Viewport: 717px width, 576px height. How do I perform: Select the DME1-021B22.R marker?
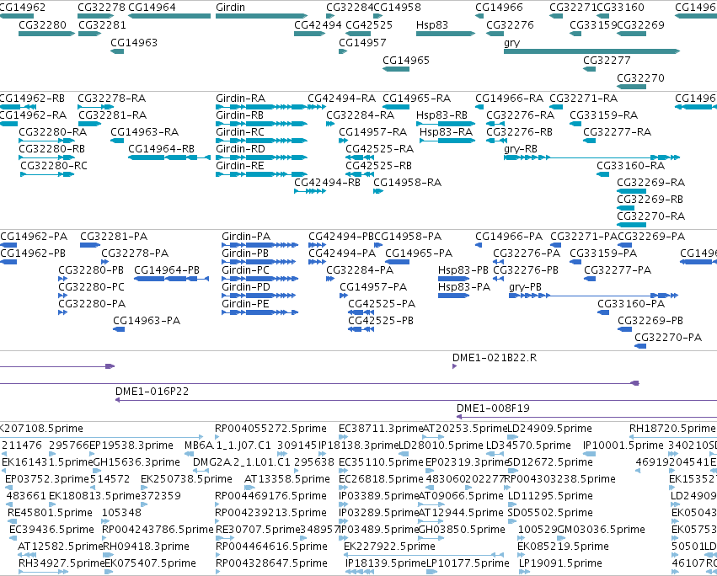[x=454, y=366]
